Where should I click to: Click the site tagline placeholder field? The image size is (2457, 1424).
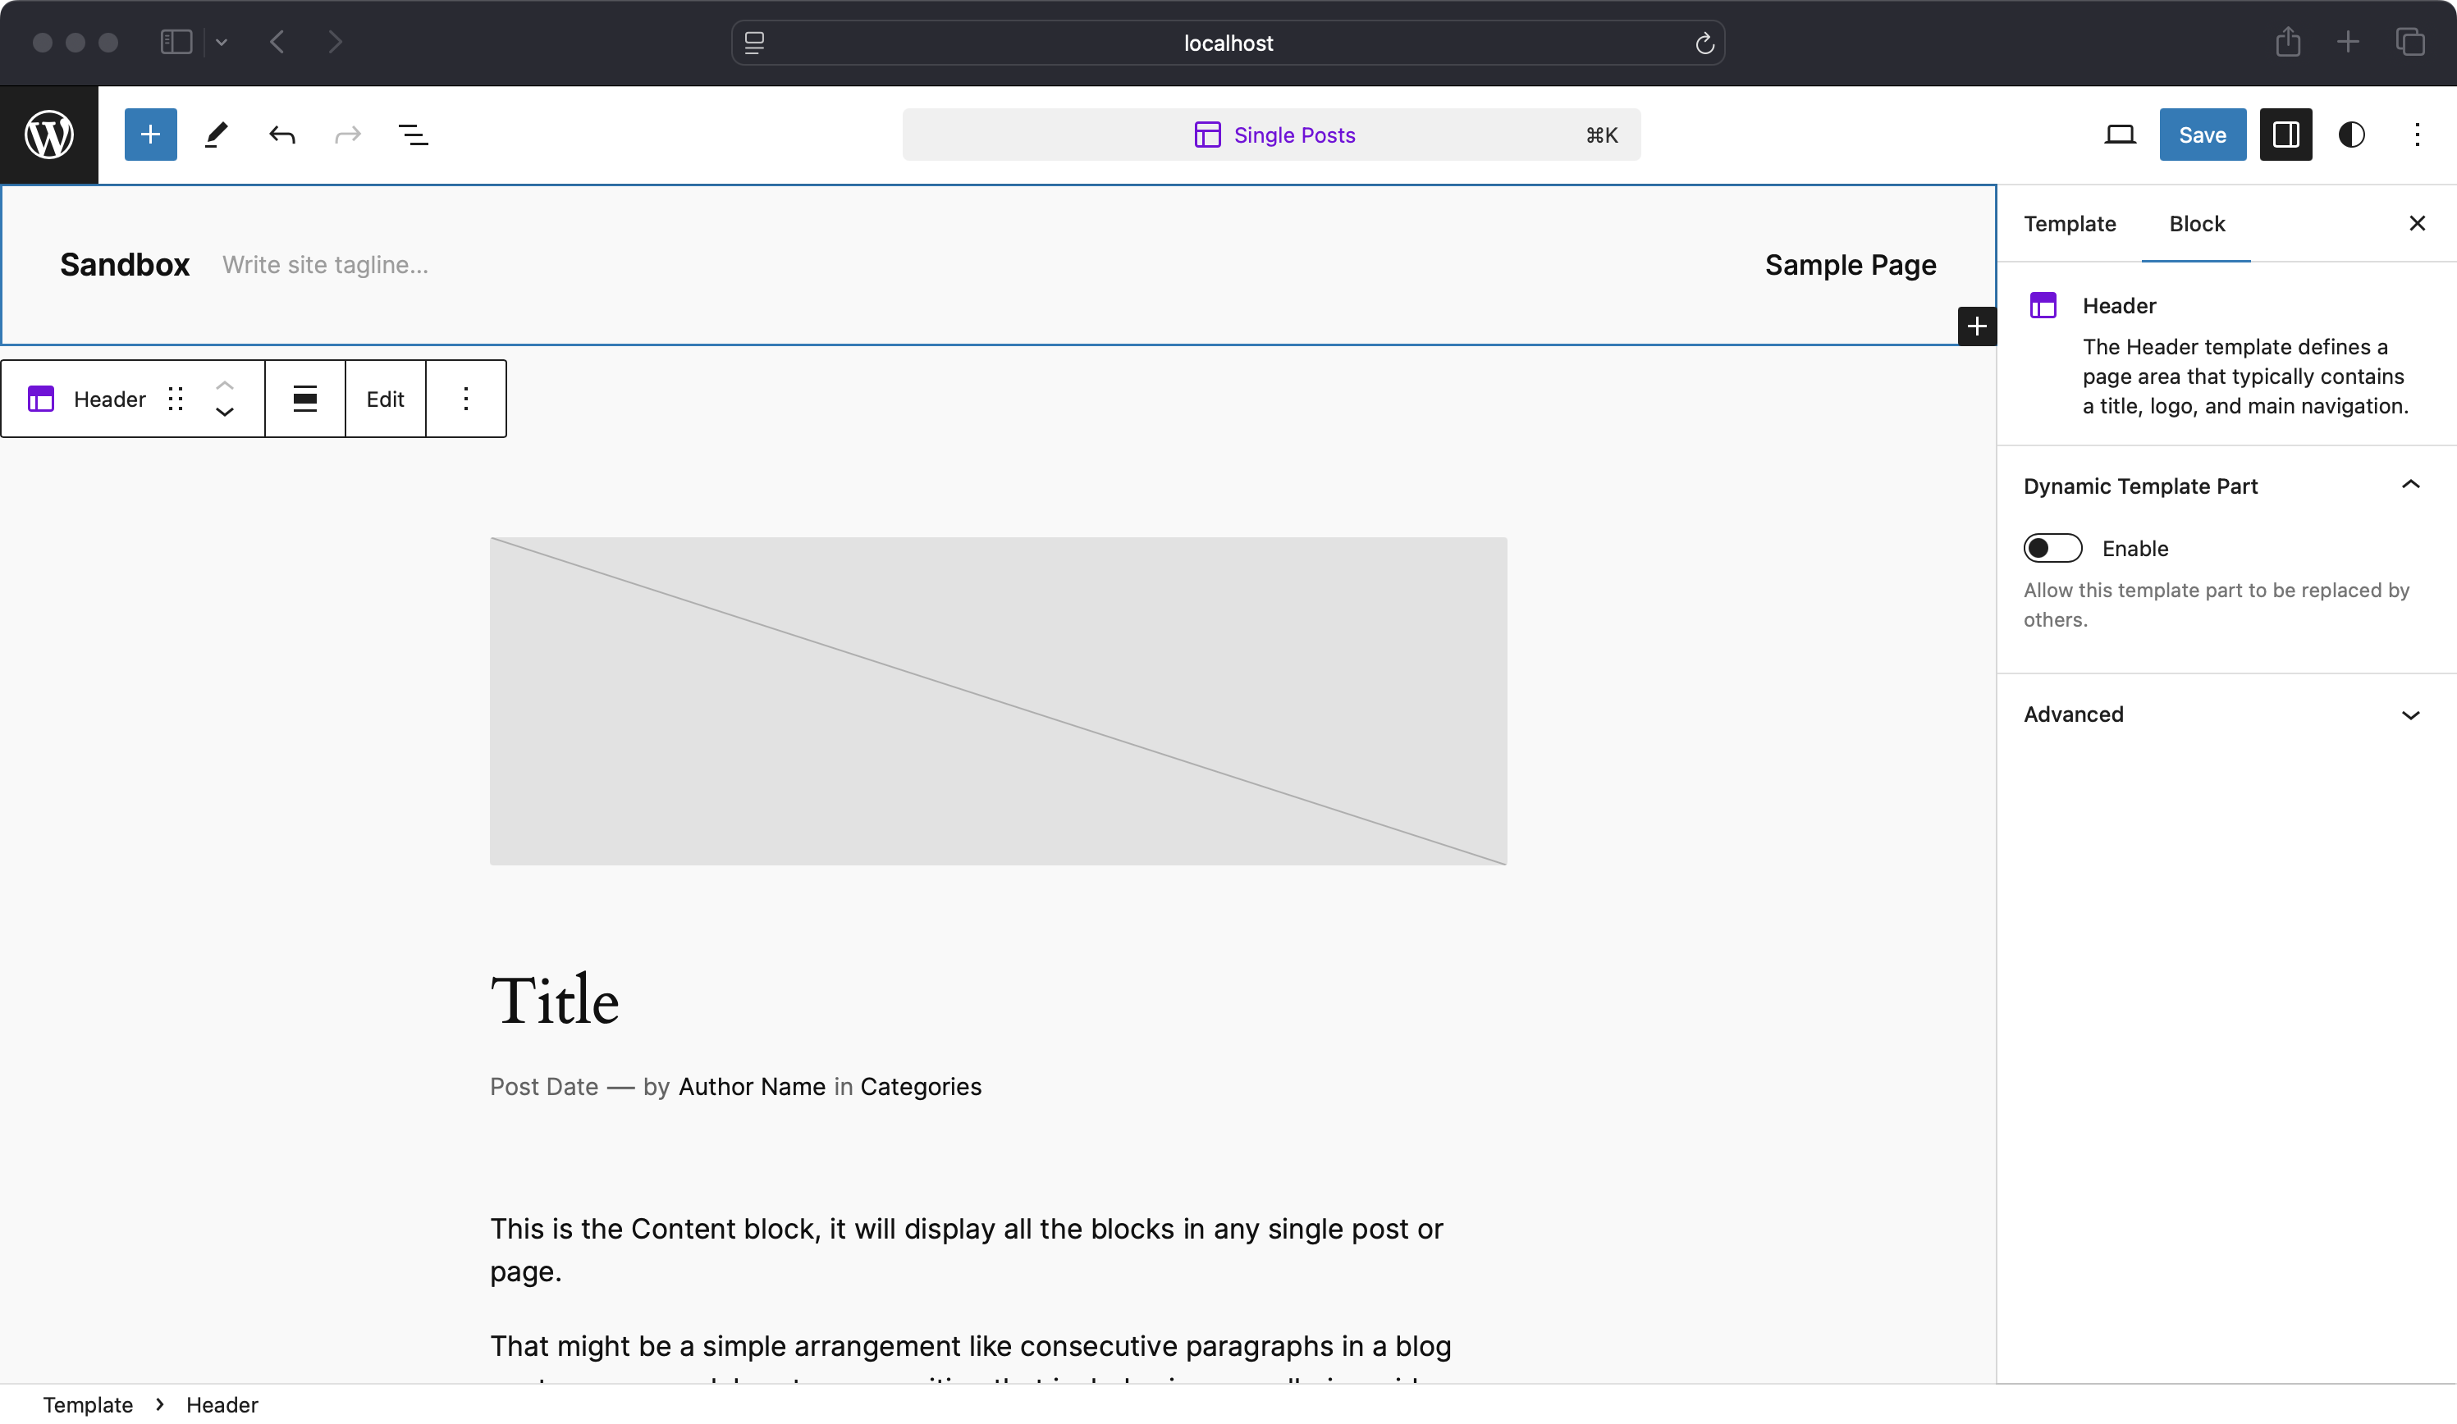[x=326, y=265]
